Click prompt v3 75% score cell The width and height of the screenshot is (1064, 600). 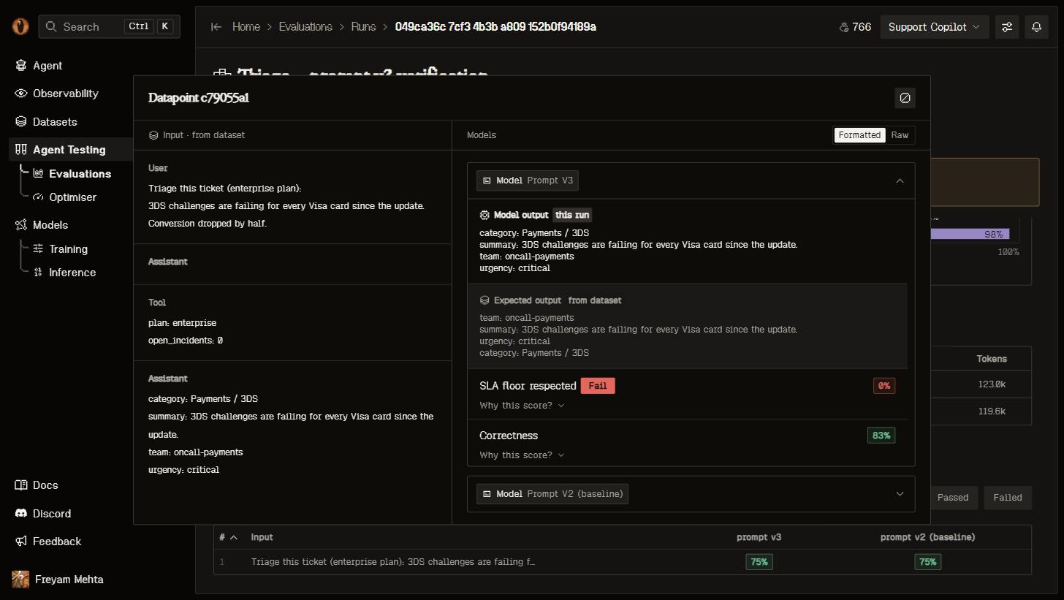(x=759, y=562)
